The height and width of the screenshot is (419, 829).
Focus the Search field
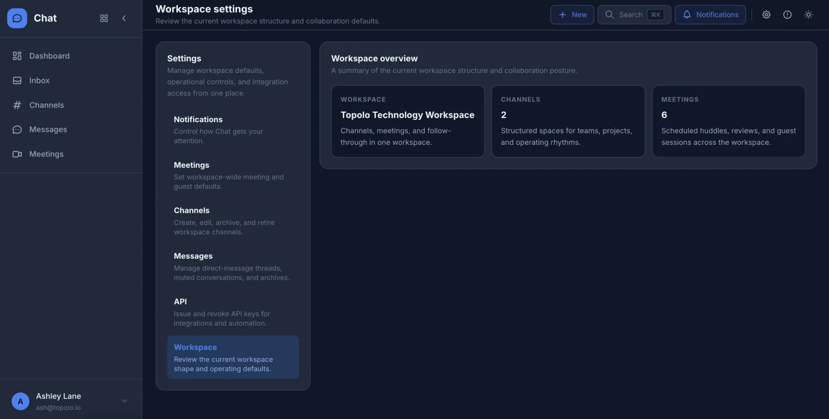[634, 15]
